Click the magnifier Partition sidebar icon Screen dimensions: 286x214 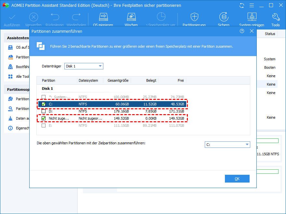[x=10, y=109]
